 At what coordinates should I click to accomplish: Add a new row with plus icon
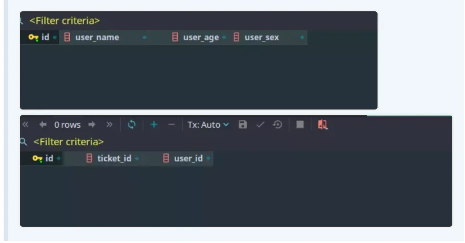tap(154, 124)
